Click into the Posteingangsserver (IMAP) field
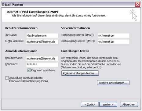The width and height of the screenshot is (142, 111). point(113,36)
